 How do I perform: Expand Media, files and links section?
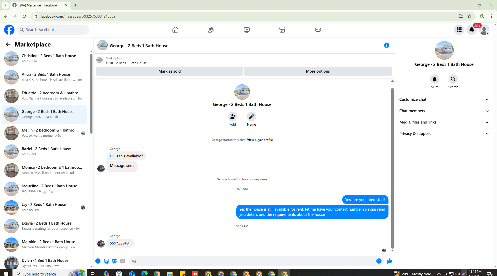[444, 122]
